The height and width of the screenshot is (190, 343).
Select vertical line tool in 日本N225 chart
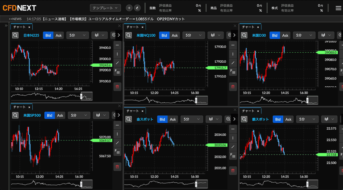(x=117, y=54)
